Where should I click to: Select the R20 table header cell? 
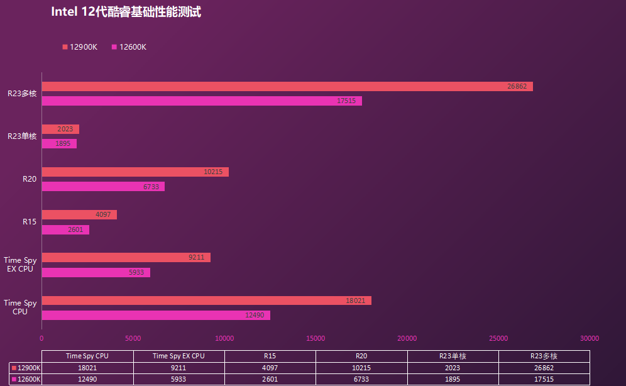[x=361, y=356]
